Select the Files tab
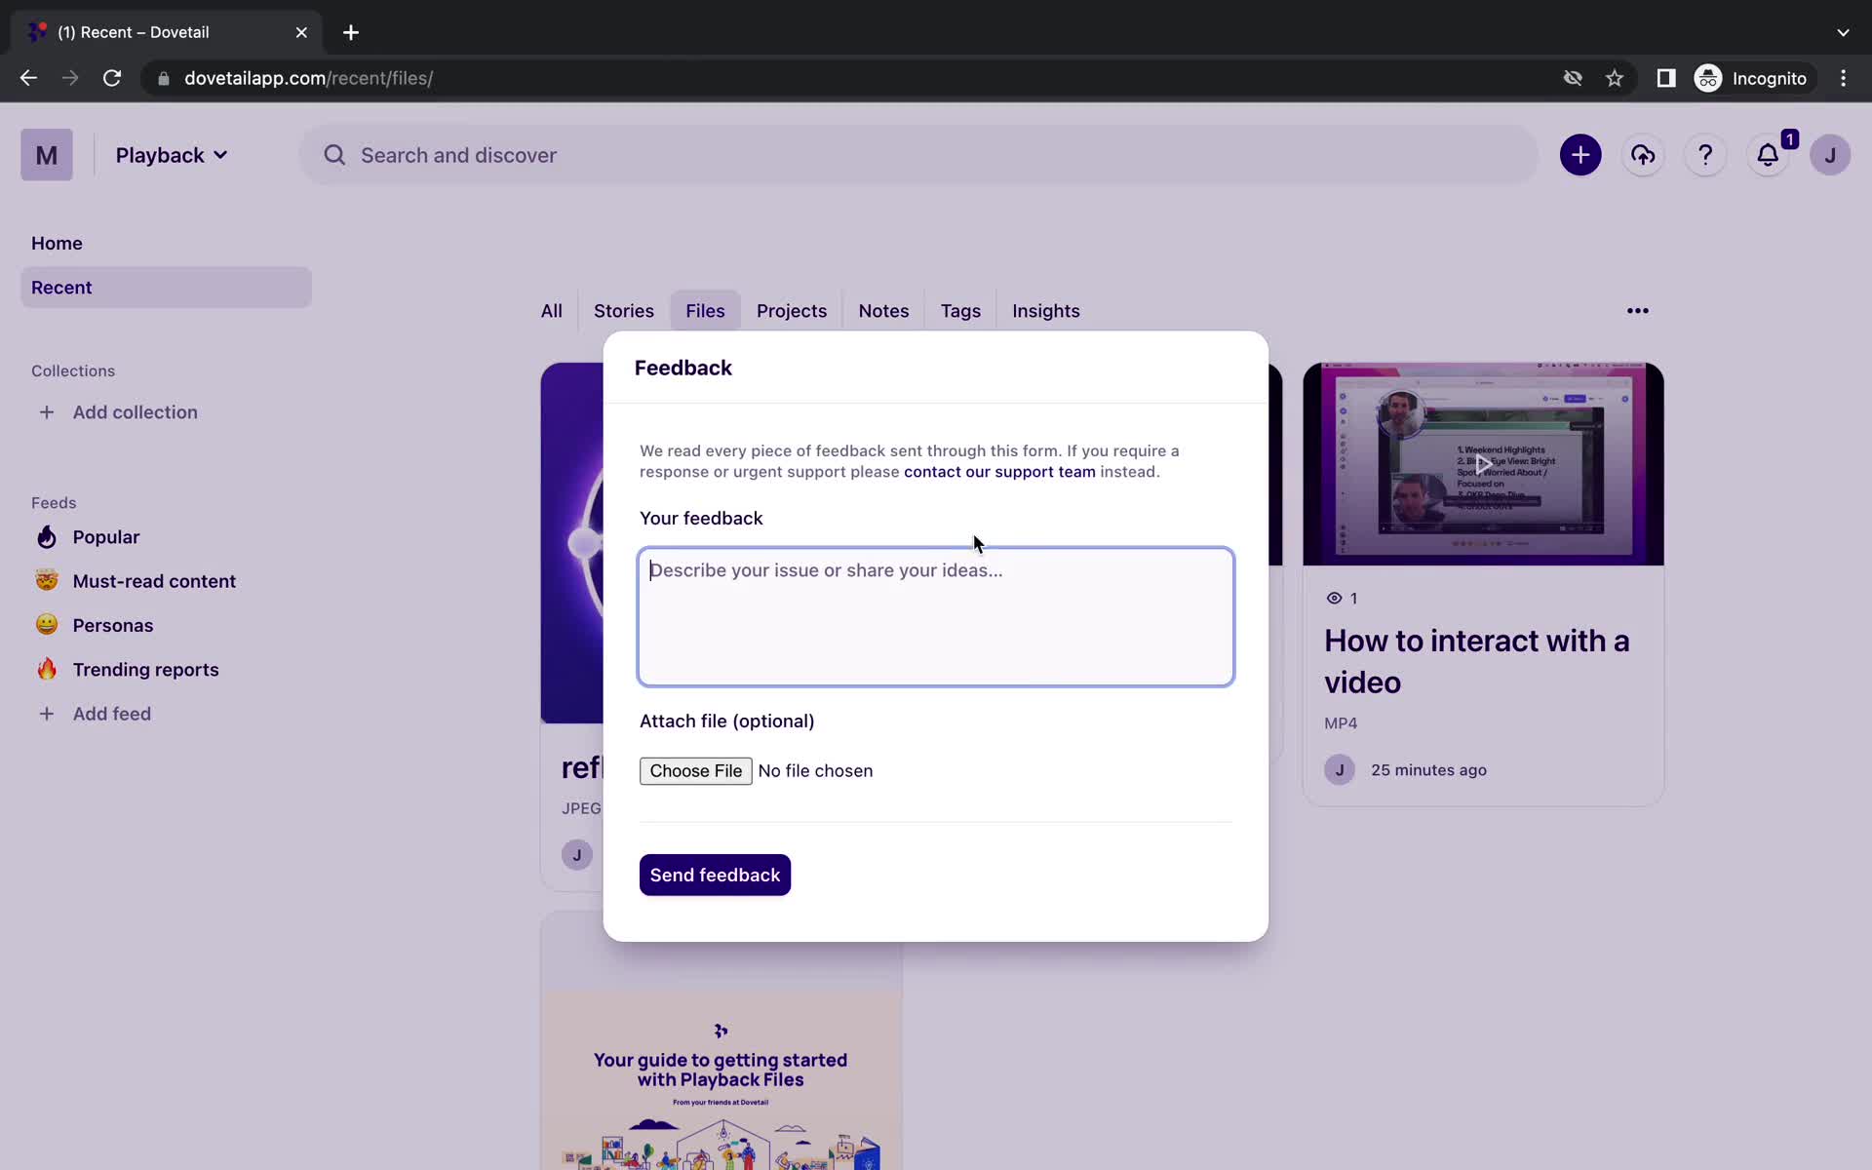1872x1170 pixels. click(706, 310)
